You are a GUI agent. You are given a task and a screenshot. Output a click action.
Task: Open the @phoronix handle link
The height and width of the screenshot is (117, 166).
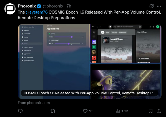(53, 6)
